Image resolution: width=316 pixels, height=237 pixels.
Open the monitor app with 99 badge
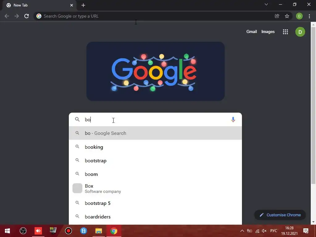53,231
